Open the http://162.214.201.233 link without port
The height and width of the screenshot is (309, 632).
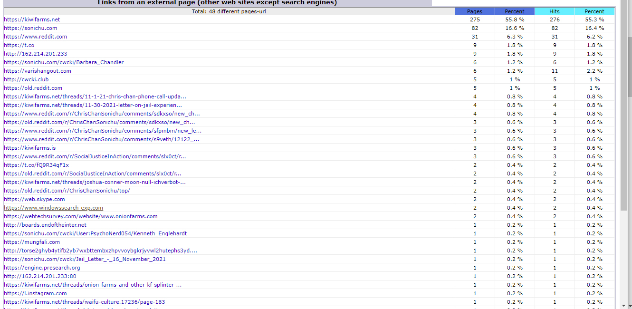[36, 54]
